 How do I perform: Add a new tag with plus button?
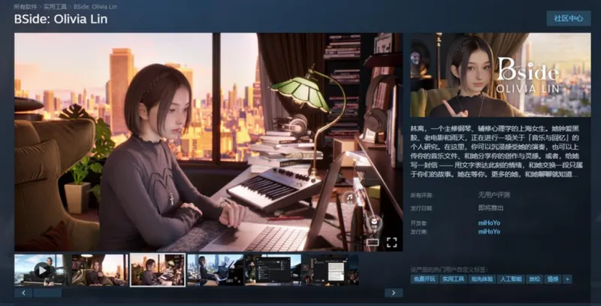[567, 279]
